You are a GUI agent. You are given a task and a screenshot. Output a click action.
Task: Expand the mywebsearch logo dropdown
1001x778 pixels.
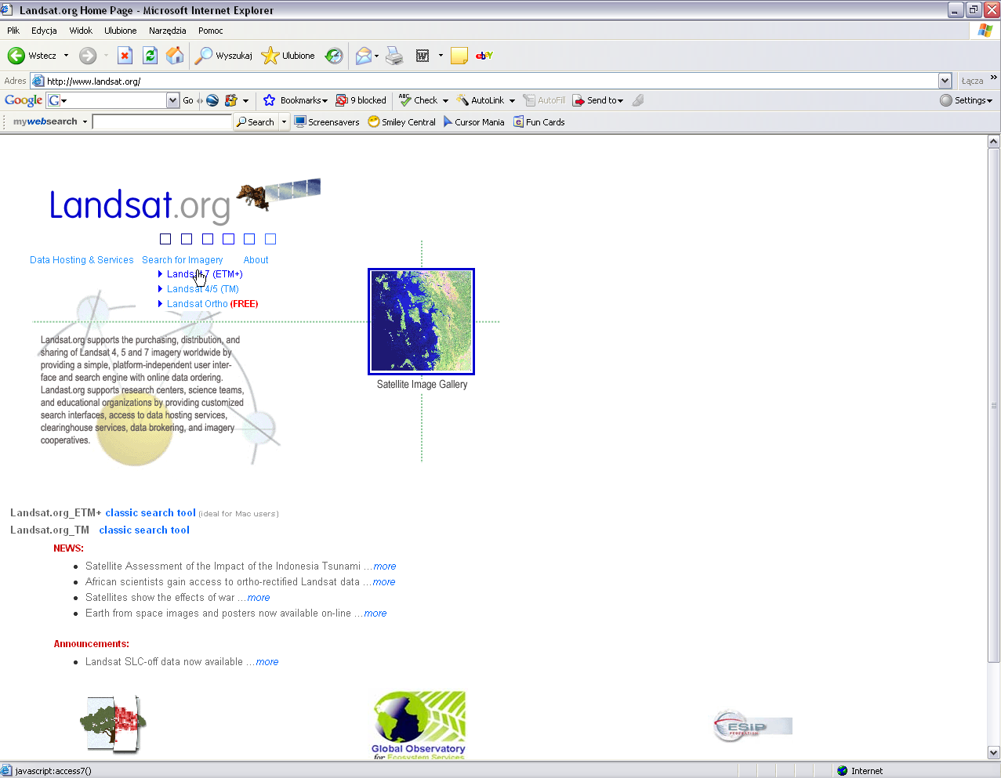(85, 122)
